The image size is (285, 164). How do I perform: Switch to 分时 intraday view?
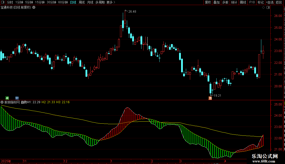click(10, 2)
